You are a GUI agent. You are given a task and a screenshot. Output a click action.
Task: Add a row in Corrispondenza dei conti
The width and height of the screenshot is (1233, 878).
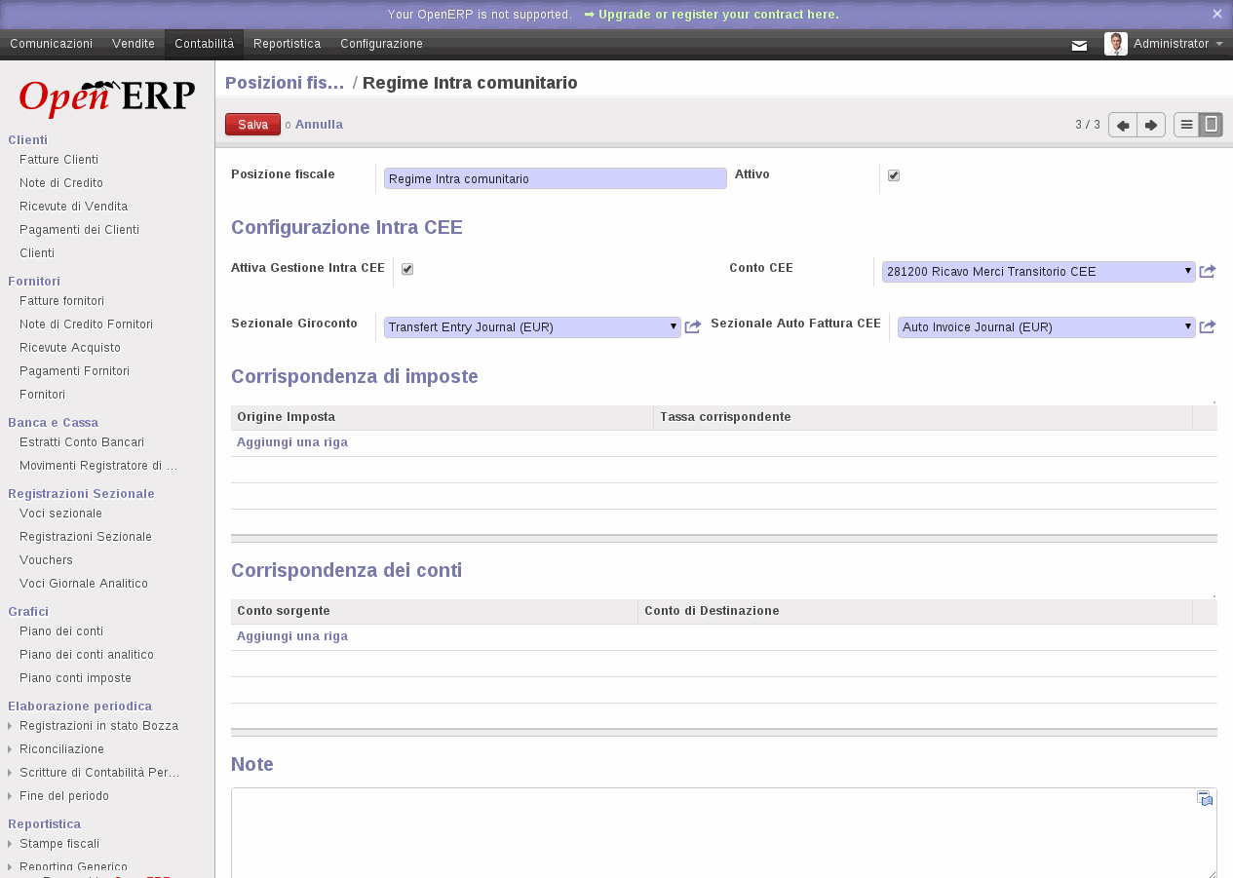pos(292,636)
